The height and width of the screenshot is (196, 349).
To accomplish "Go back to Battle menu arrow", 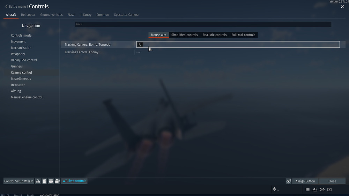I will tap(6, 6).
